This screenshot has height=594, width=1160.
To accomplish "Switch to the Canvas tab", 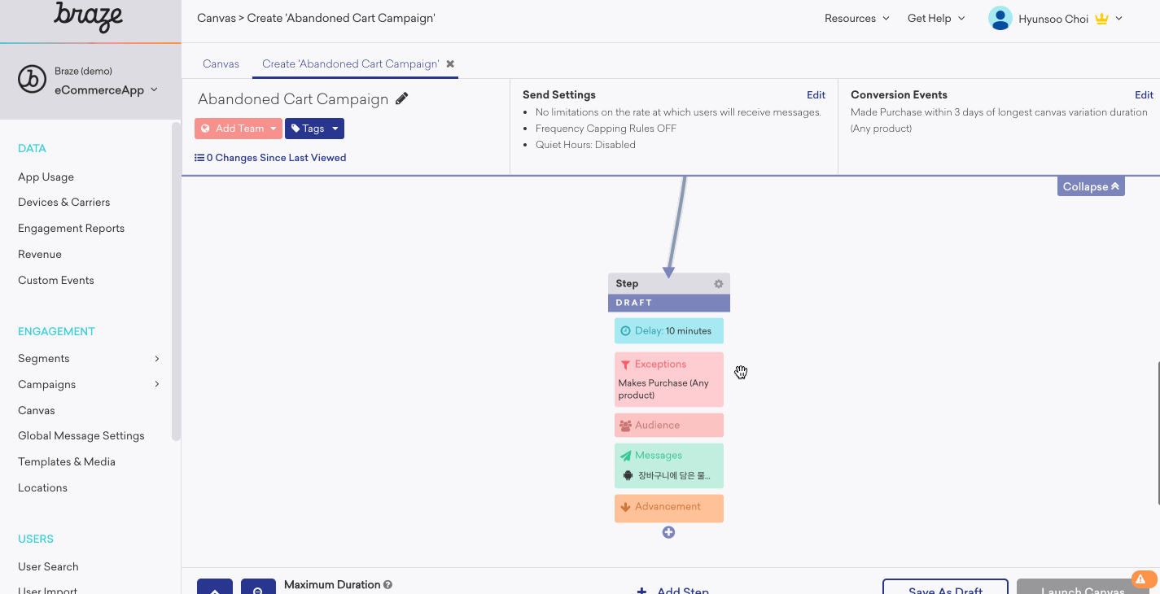I will click(221, 63).
